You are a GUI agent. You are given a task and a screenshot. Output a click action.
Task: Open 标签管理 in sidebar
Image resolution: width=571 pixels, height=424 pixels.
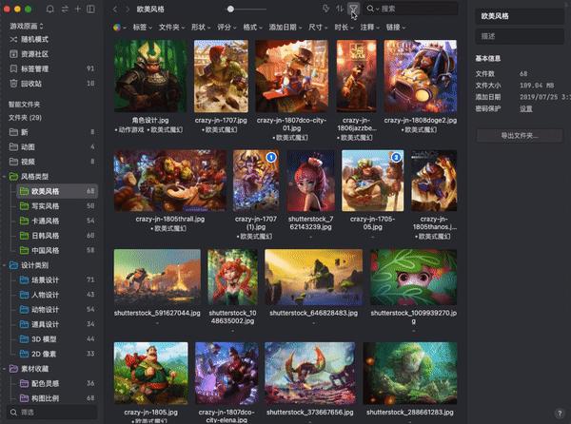(x=34, y=68)
